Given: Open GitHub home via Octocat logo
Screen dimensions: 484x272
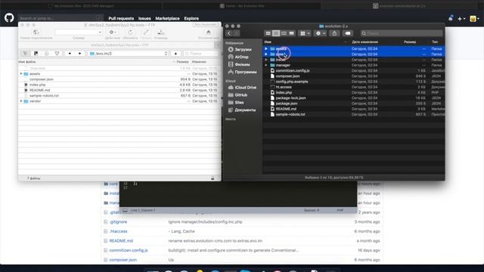Looking at the screenshot, I should click(x=9, y=18).
